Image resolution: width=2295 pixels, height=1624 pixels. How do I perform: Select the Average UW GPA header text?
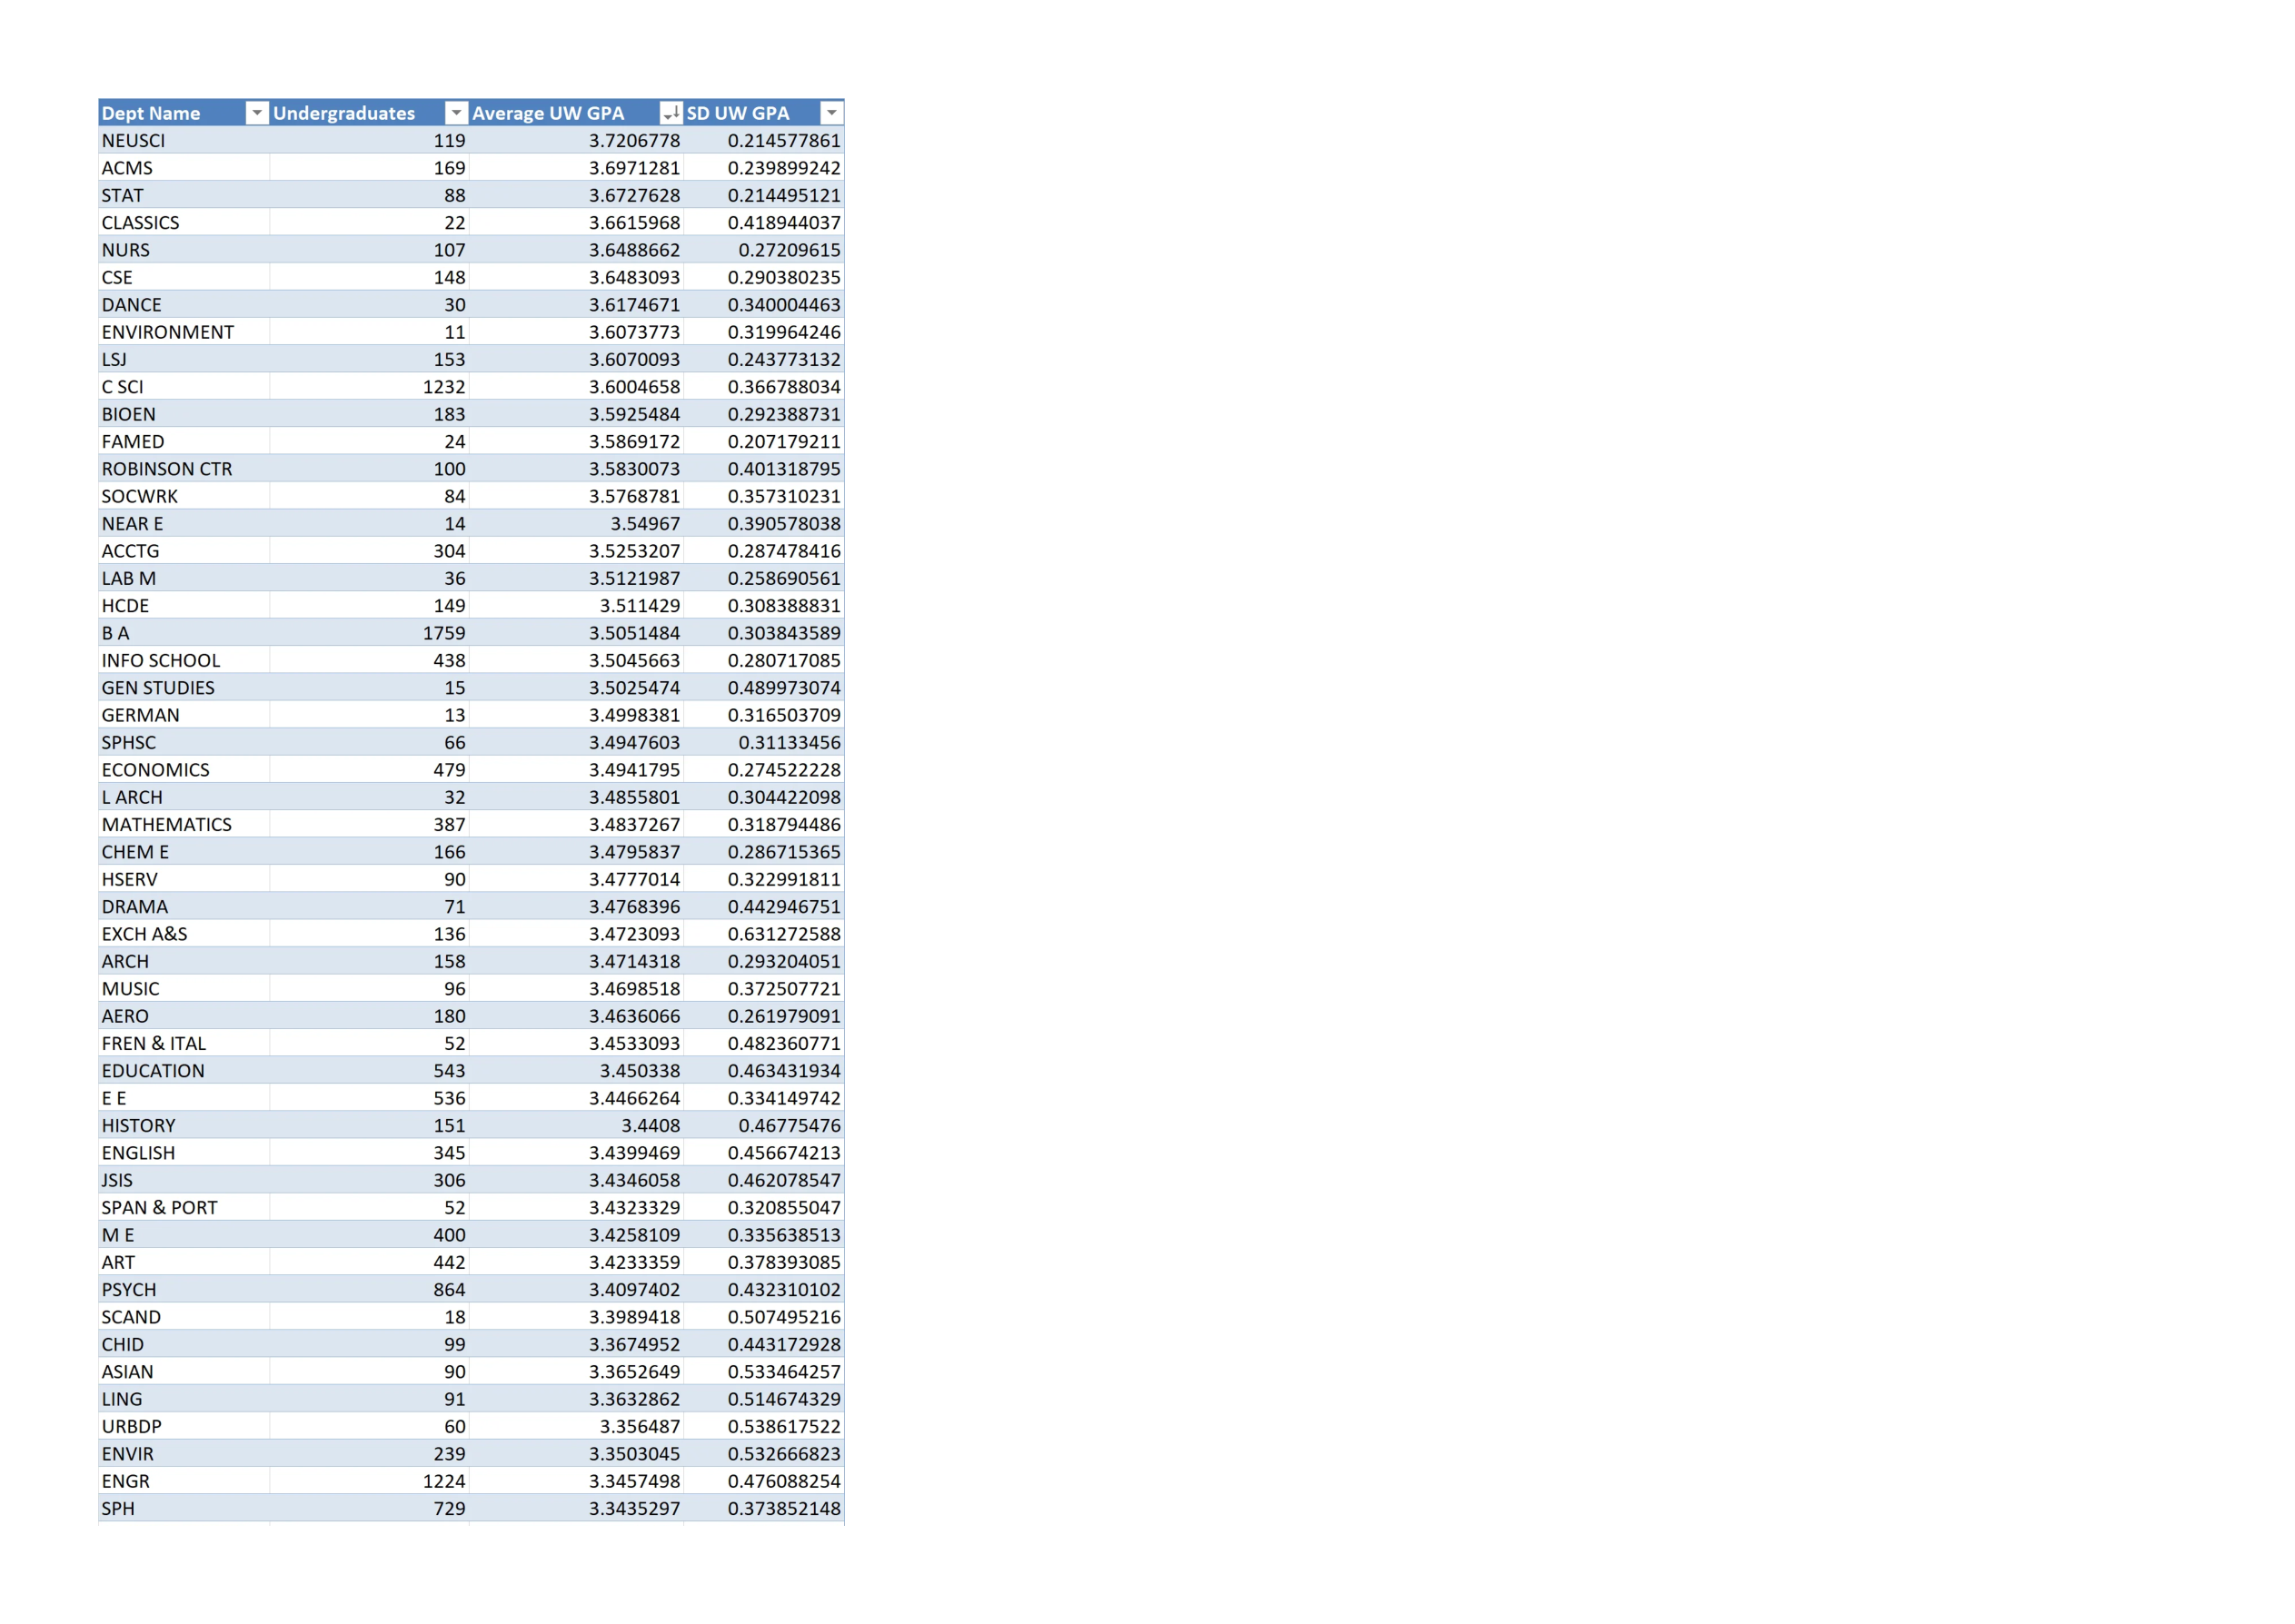[x=548, y=113]
